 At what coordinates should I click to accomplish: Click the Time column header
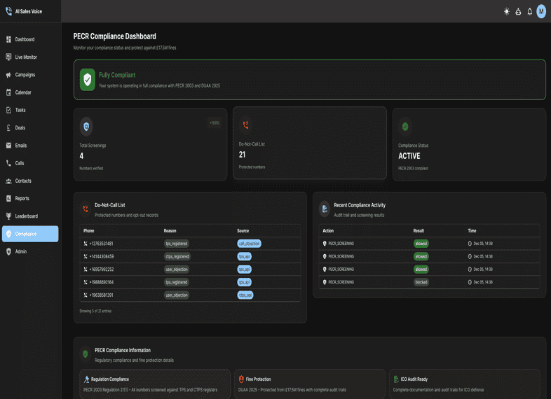point(472,231)
